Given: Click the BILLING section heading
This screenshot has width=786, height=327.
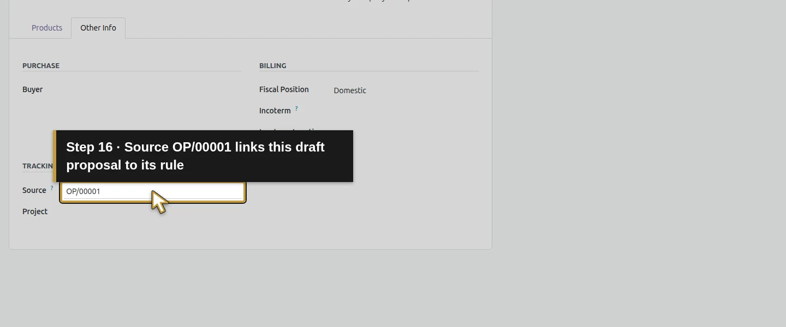Looking at the screenshot, I should pyautogui.click(x=273, y=65).
